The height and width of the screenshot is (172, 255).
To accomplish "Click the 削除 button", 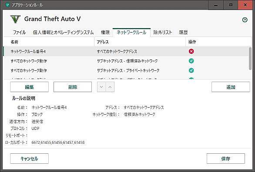I will coord(73,87).
